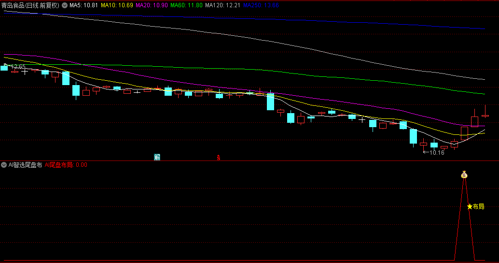499x263 pixels.
Task: Click the money bag signal icon
Action: click(x=464, y=175)
